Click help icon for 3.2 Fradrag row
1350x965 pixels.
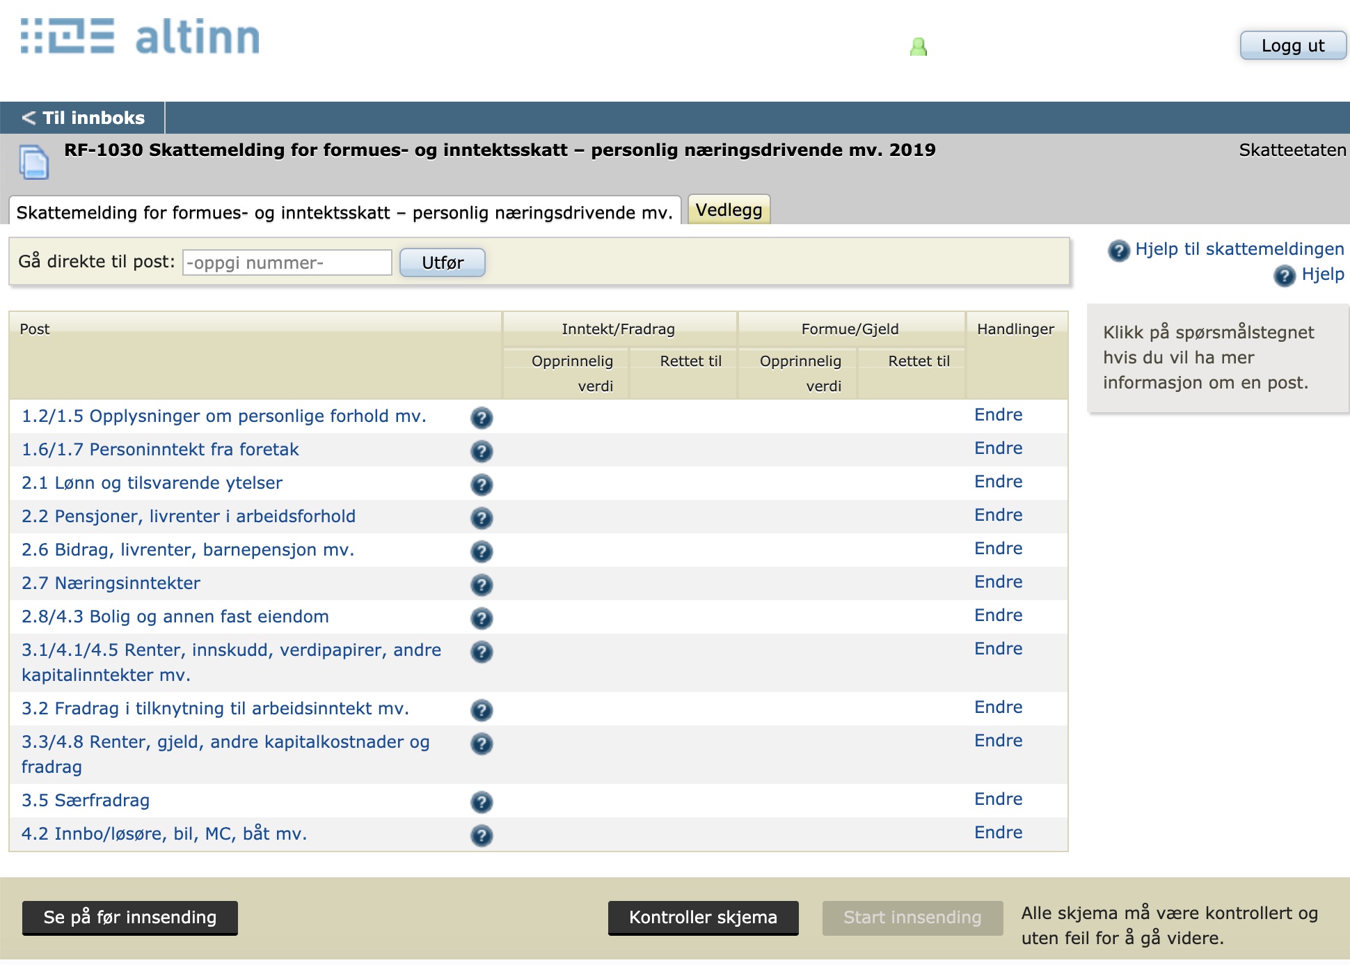point(482,709)
